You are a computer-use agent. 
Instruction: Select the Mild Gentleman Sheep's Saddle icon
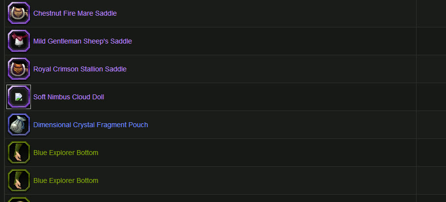pos(19,41)
